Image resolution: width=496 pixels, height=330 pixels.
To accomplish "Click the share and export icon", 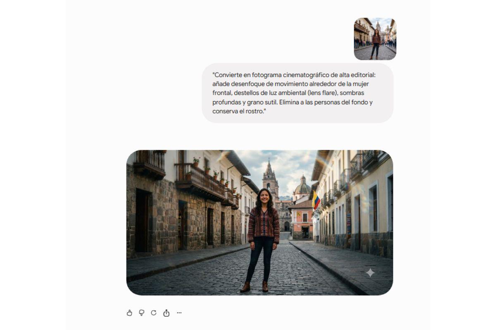I will (166, 313).
